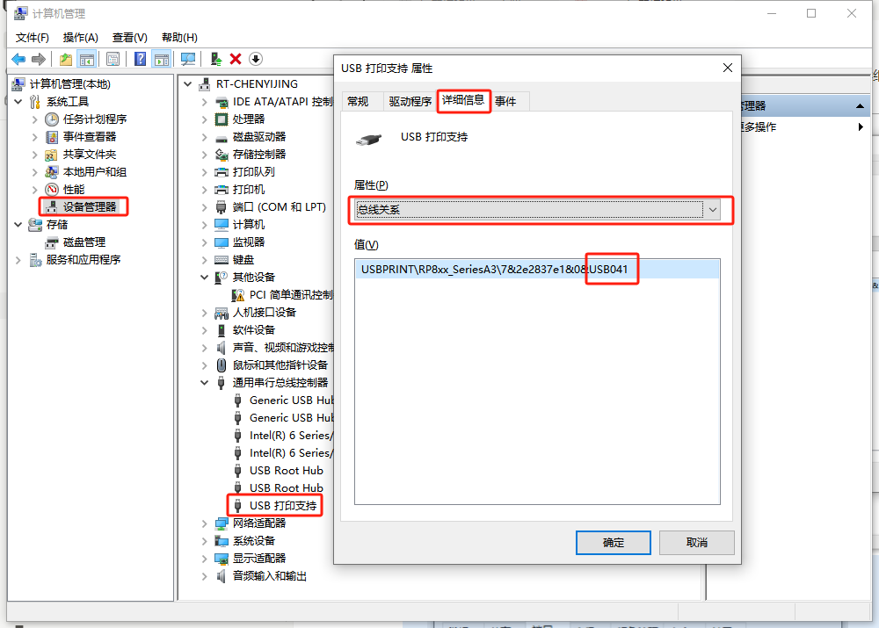Click the 确定 button
The width and height of the screenshot is (879, 628).
click(x=614, y=543)
